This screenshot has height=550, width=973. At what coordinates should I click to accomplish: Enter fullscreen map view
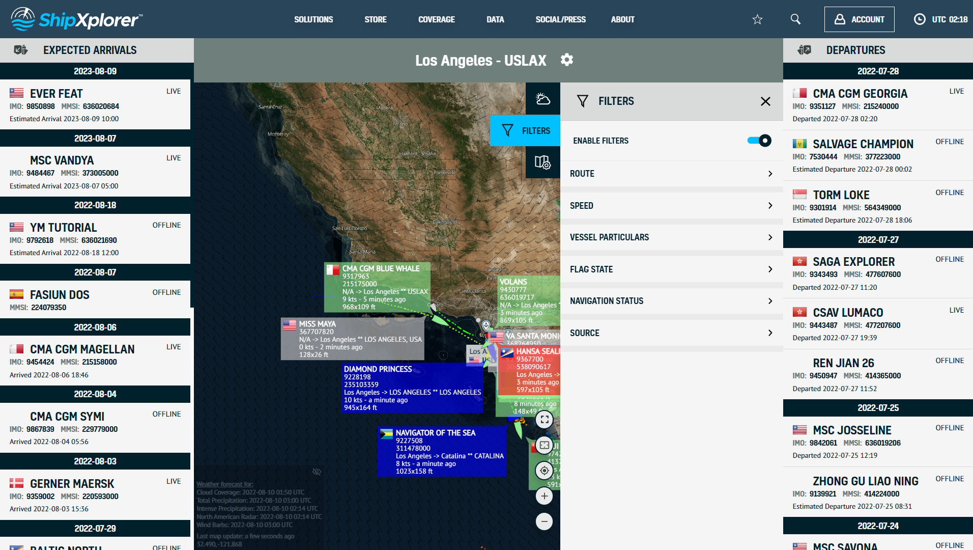click(x=544, y=420)
